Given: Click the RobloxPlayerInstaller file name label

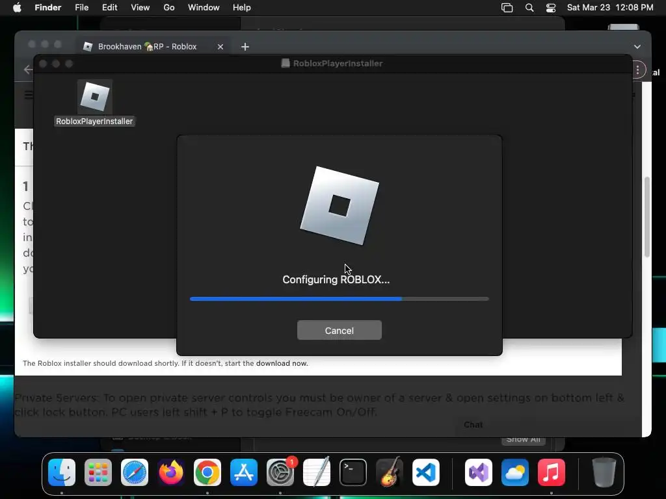Looking at the screenshot, I should click(94, 122).
